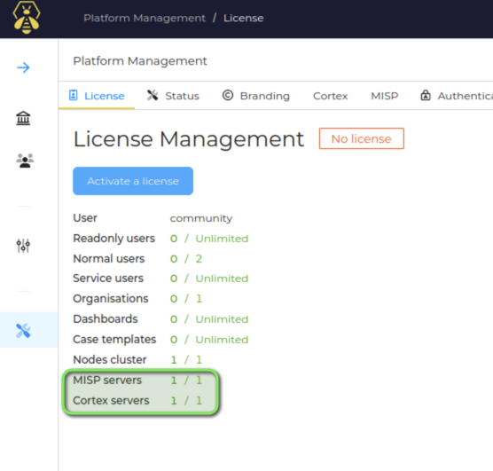Image resolution: width=493 pixels, height=471 pixels.
Task: Click Service users Unlimited value
Action: pyautogui.click(x=222, y=279)
